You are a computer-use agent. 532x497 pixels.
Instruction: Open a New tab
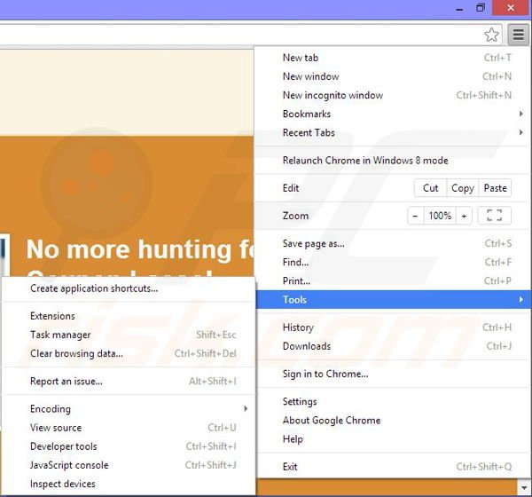click(x=392, y=58)
